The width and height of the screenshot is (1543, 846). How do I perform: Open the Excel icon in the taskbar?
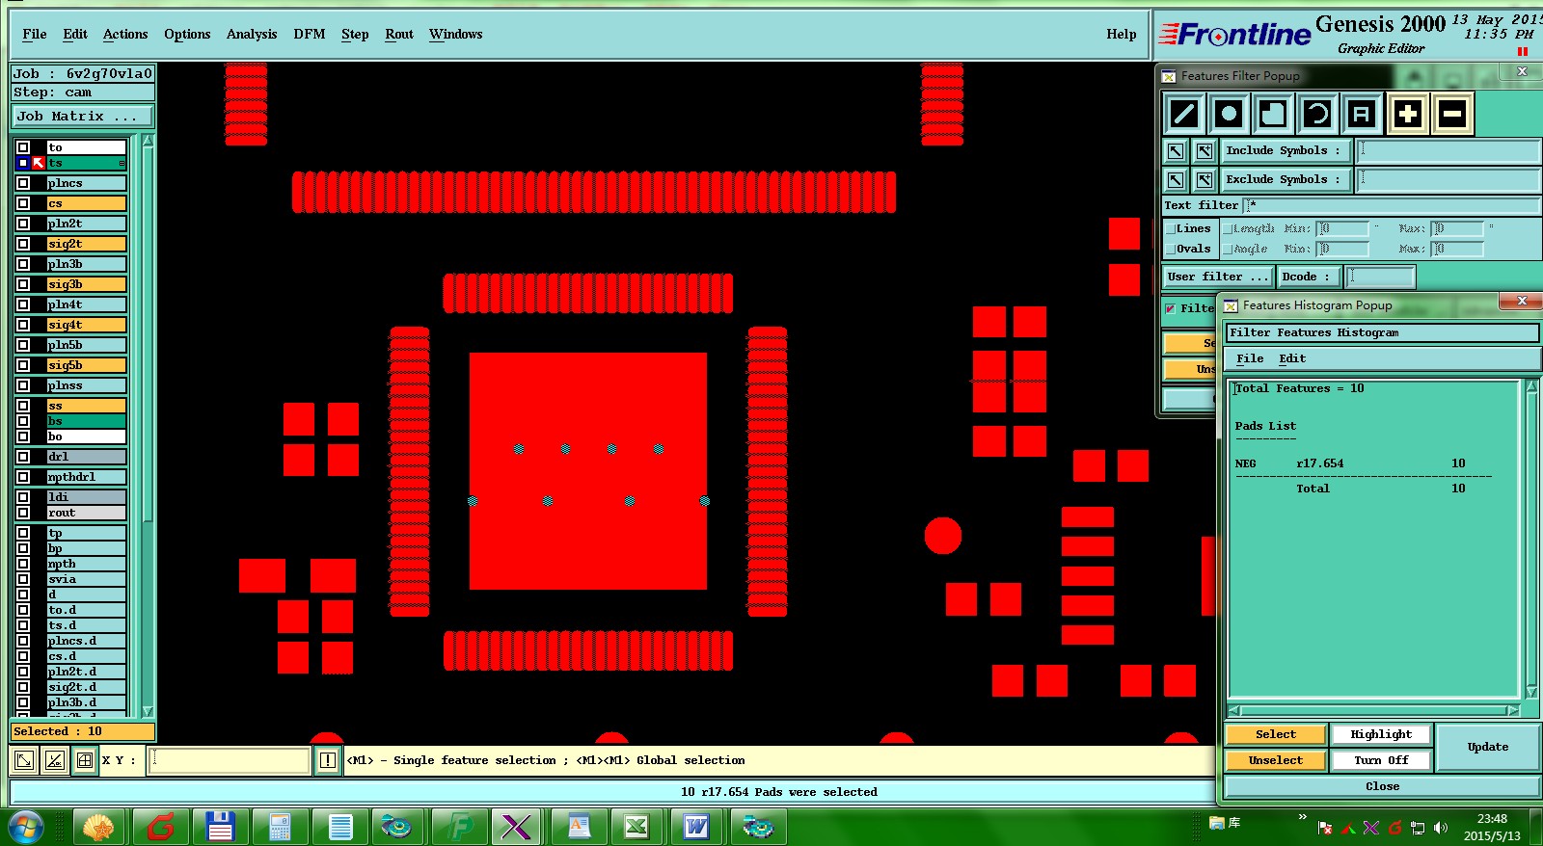(636, 827)
